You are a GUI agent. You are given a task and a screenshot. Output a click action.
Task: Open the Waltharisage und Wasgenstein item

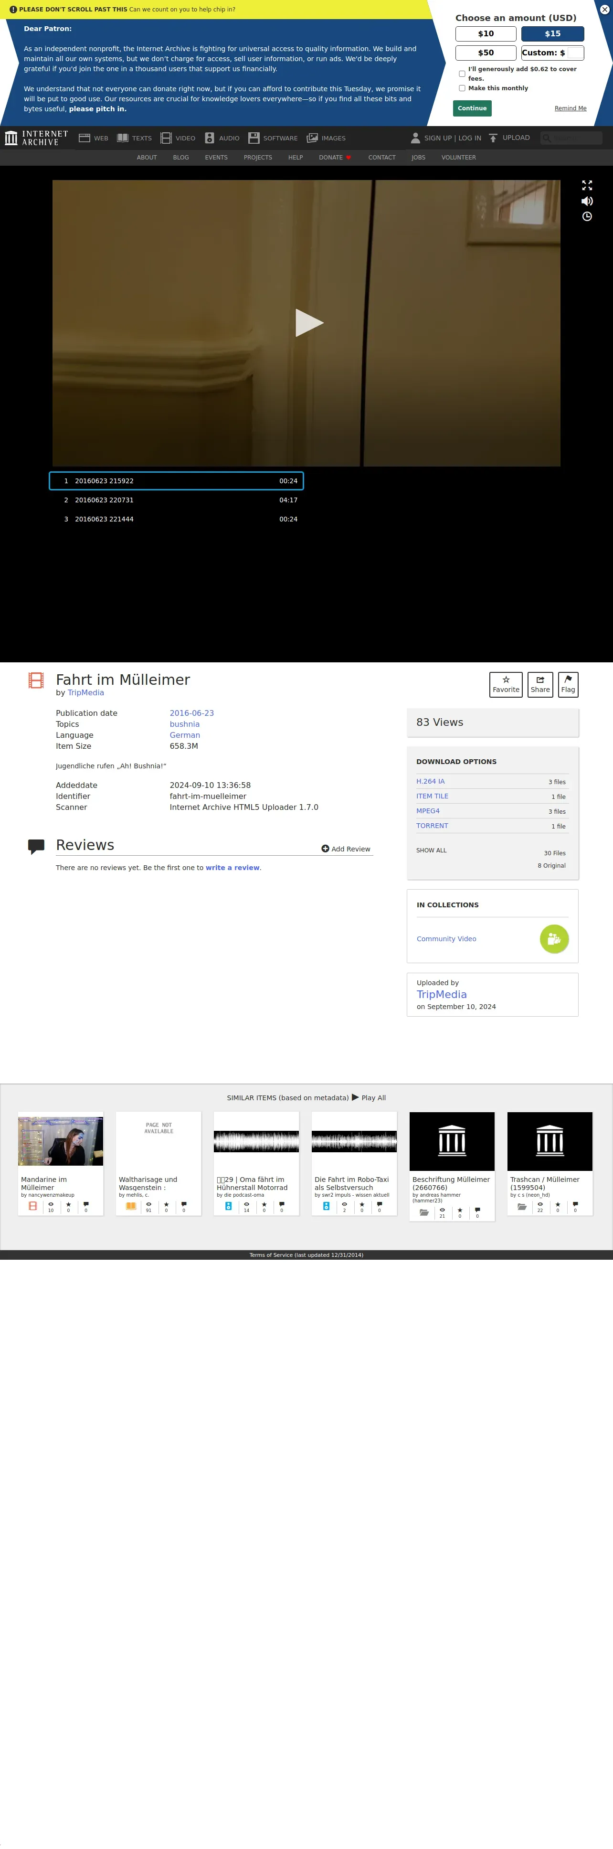[159, 1164]
